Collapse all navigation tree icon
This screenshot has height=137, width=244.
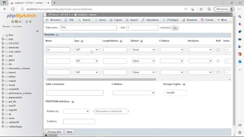(x=37, y=31)
